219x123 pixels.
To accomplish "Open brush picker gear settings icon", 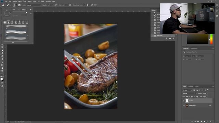I will [31, 10].
